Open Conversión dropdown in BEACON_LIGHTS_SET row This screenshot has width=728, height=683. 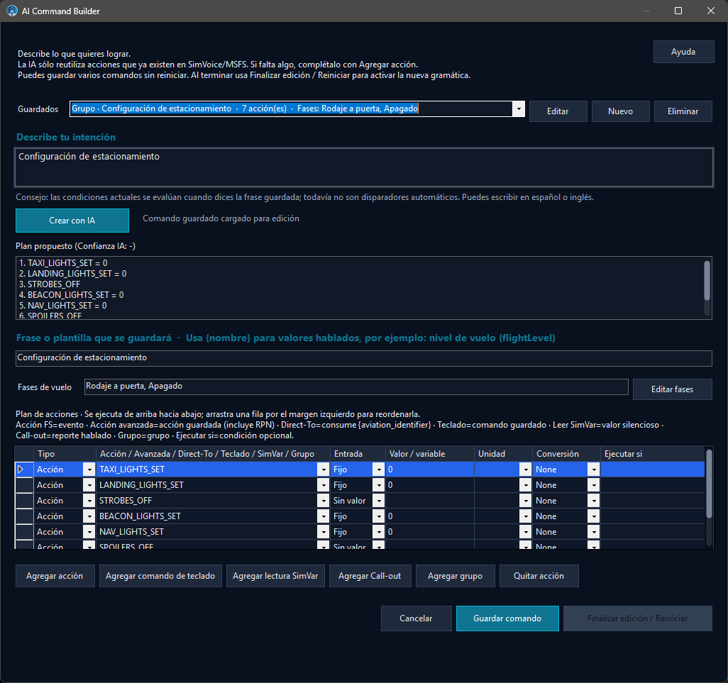point(594,516)
